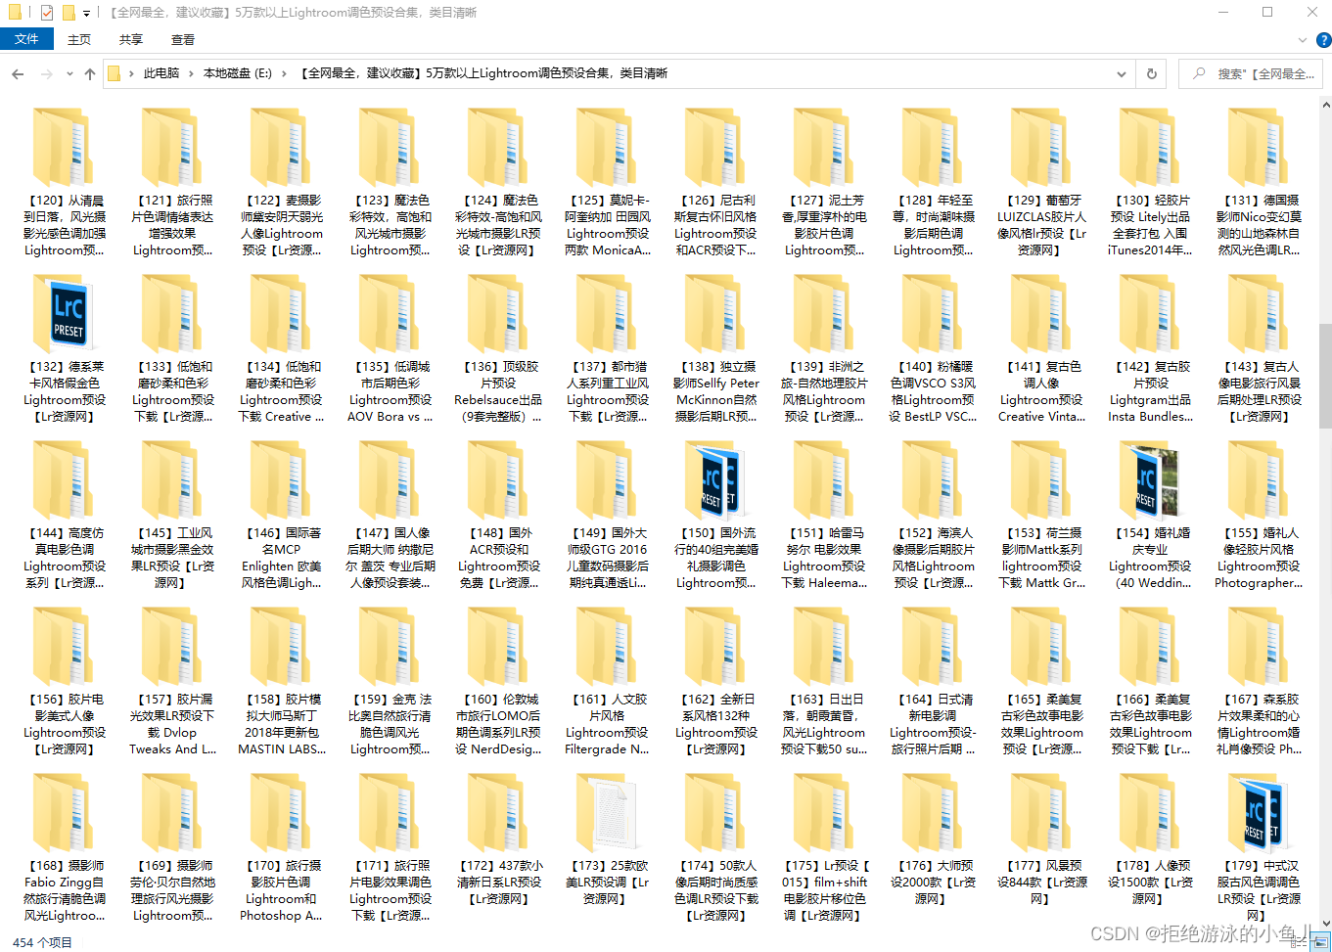Select the [125] 莫妮卡-阿奎纳加 folder icon
Image resolution: width=1332 pixels, height=952 pixels.
coord(608,148)
